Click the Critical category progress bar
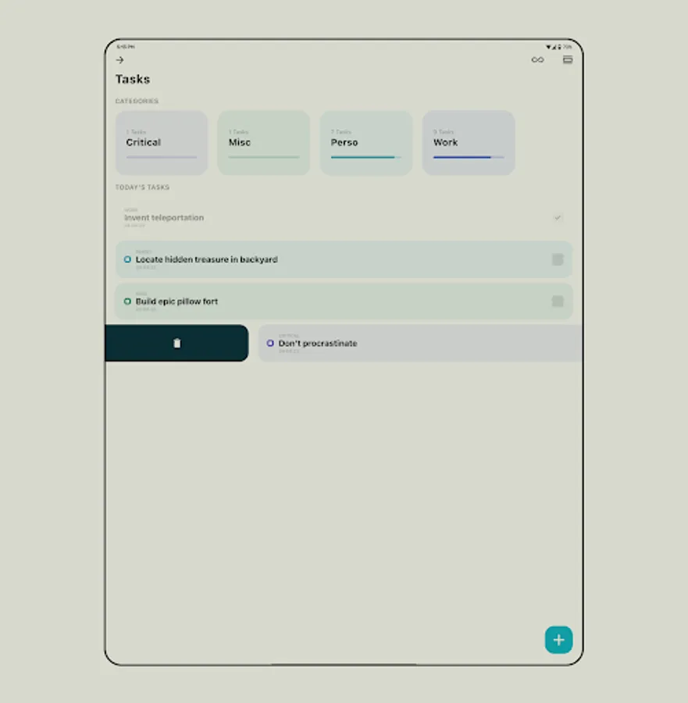 [162, 157]
